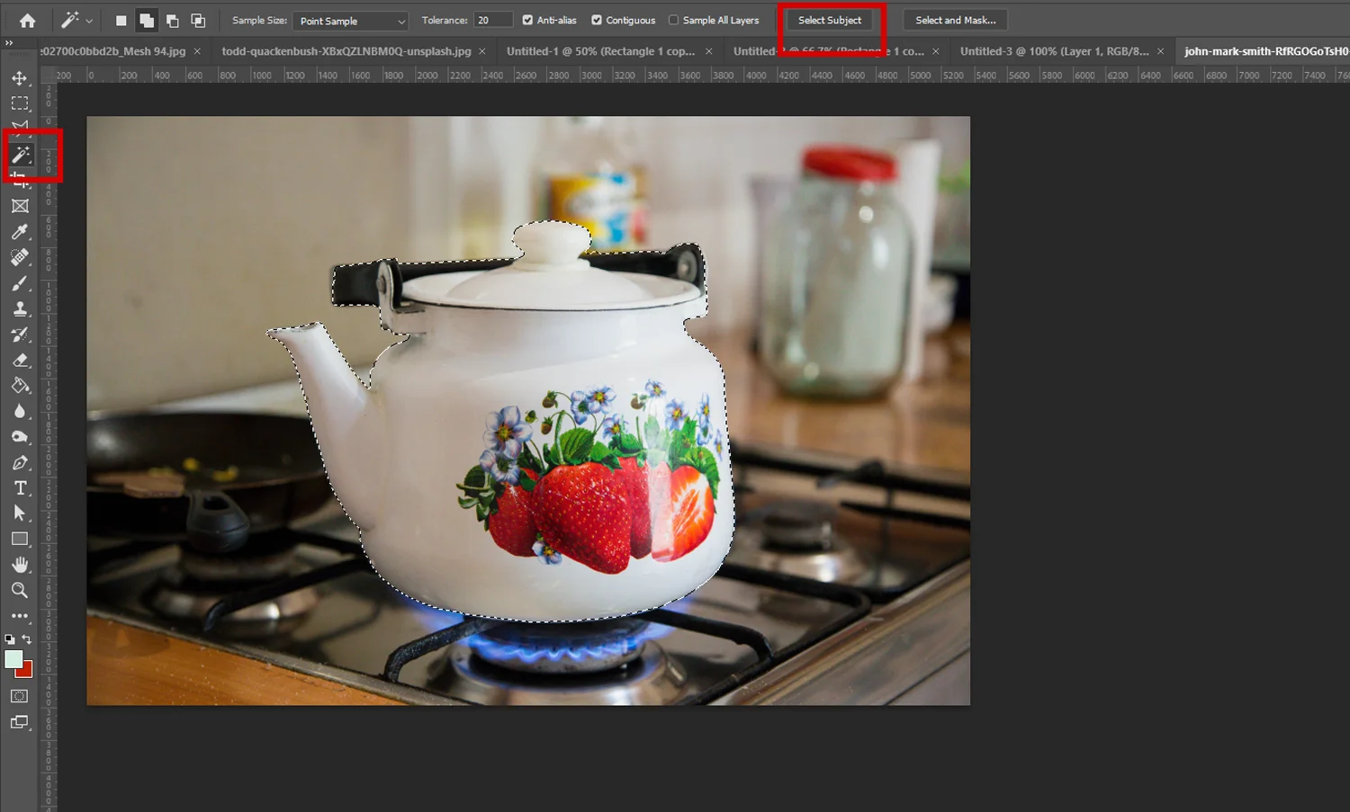Pick the Eyedropper tool
The image size is (1350, 812).
coord(20,232)
